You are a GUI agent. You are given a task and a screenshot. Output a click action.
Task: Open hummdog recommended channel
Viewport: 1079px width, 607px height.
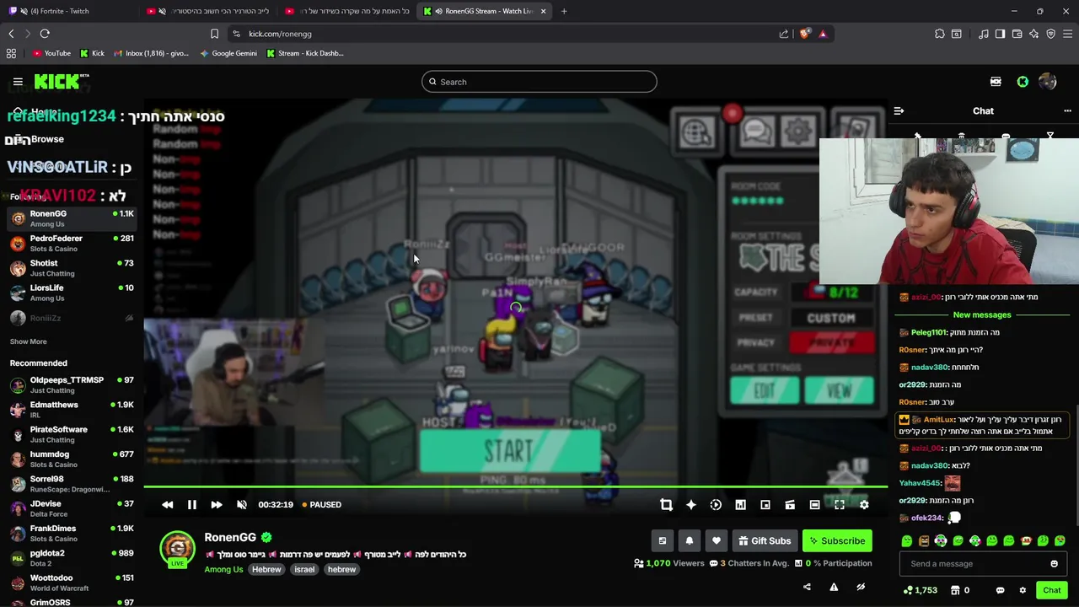[x=72, y=459]
